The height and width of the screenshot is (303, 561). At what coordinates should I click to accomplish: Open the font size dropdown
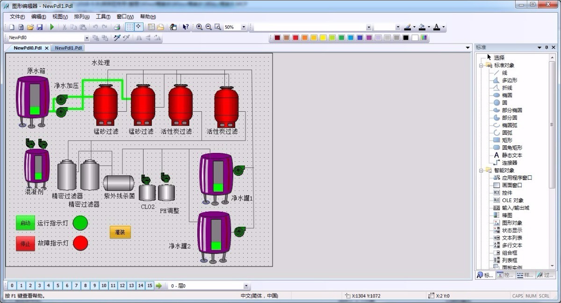click(398, 28)
